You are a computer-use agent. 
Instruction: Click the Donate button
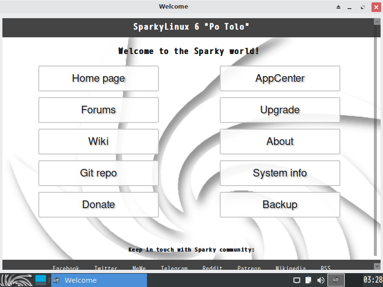tap(99, 205)
